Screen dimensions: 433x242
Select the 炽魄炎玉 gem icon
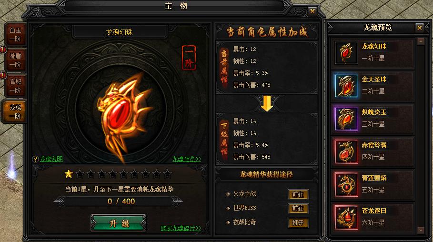(346, 119)
